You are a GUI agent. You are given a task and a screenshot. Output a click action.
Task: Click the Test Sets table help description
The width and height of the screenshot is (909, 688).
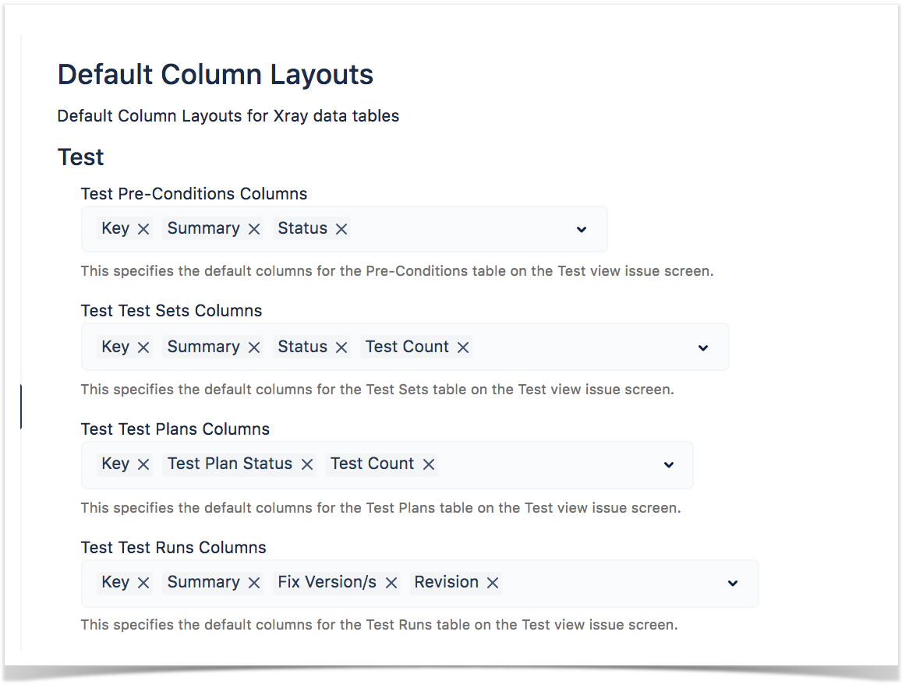pyautogui.click(x=377, y=390)
